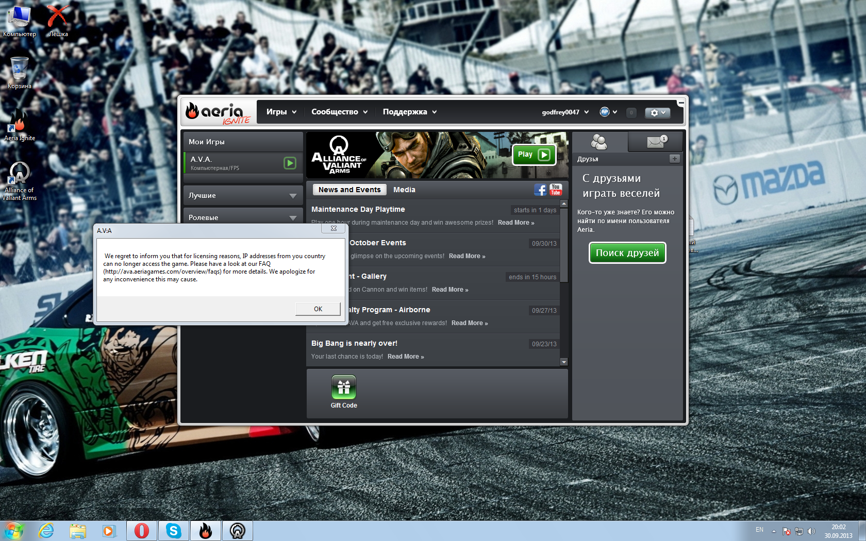
Task: Open Read More for Big Bang is nearly over
Action: tap(406, 357)
